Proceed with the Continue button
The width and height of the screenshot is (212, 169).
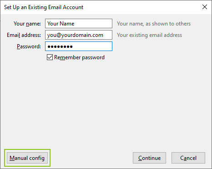coord(149,158)
